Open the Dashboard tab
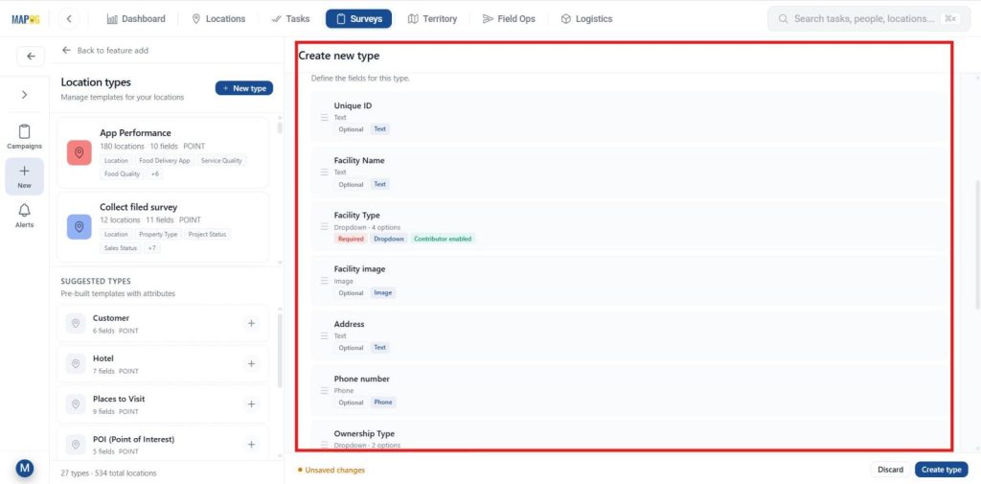The image size is (981, 484). click(x=136, y=19)
